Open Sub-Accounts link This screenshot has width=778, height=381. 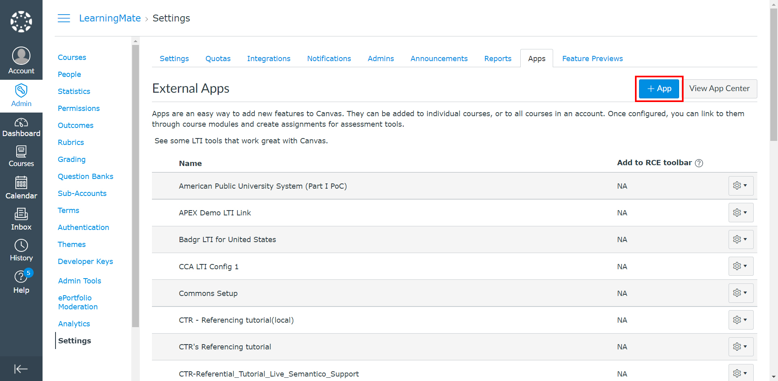pos(82,194)
